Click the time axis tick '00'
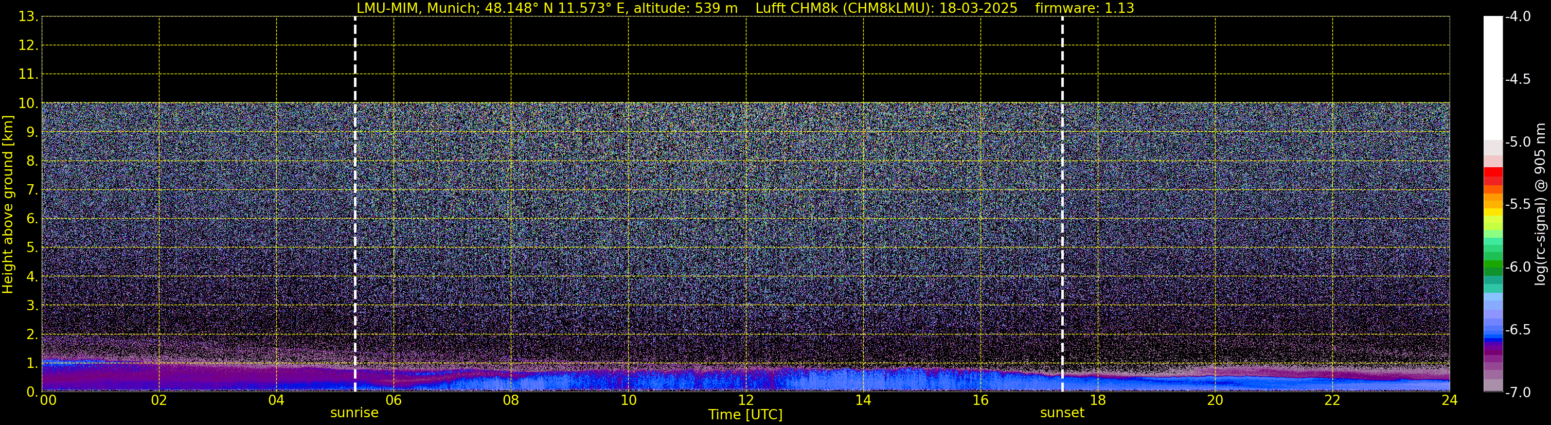The image size is (1551, 425). [x=48, y=400]
